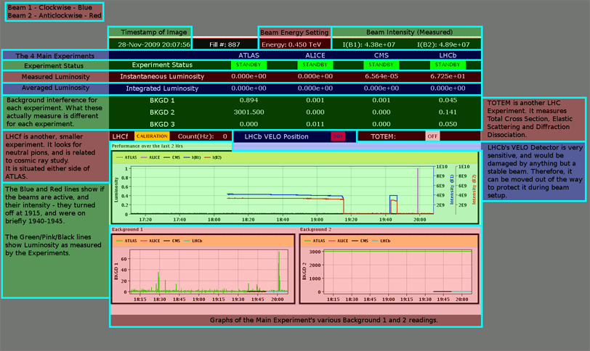The width and height of the screenshot is (590, 351).
Task: Click the I(B2) legend entry in performance graph
Action: (213, 157)
